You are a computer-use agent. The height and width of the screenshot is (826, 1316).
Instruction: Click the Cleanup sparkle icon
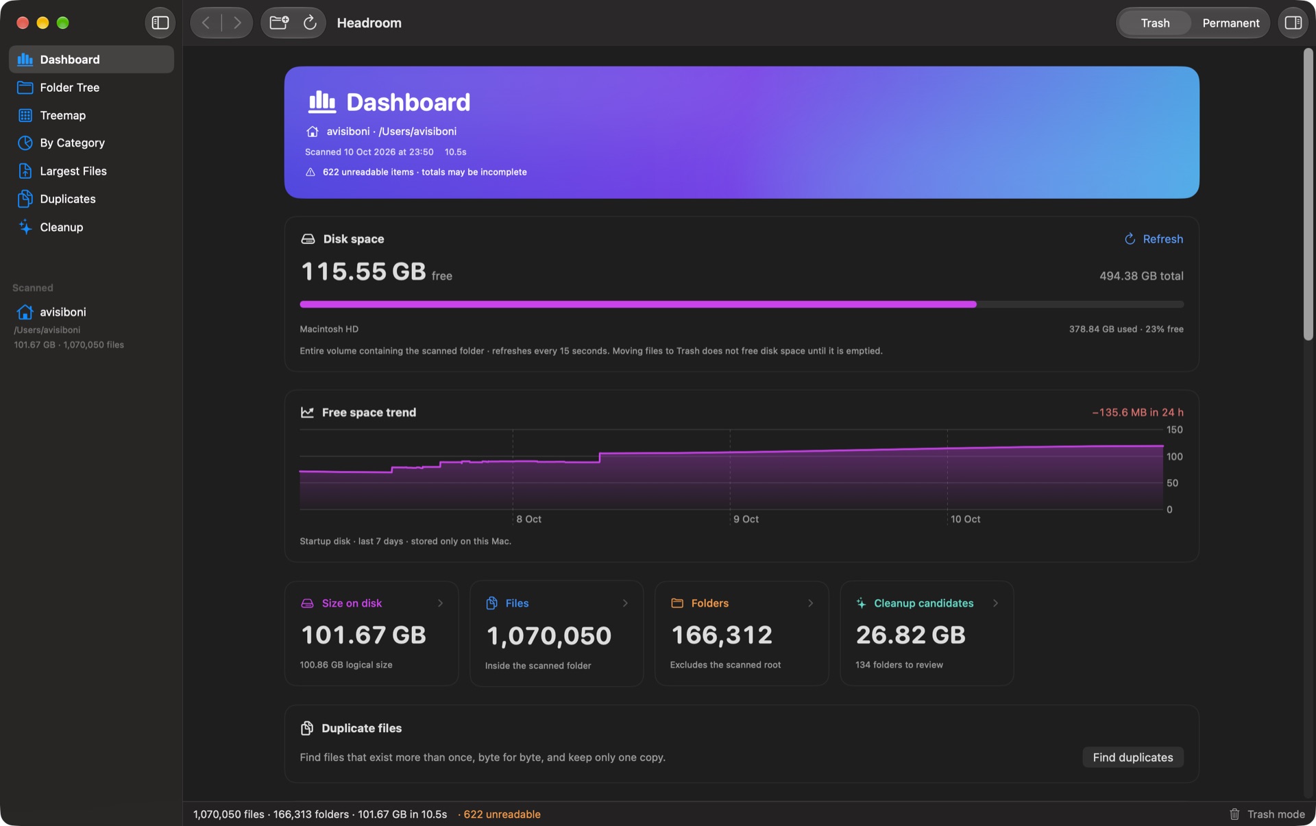25,227
